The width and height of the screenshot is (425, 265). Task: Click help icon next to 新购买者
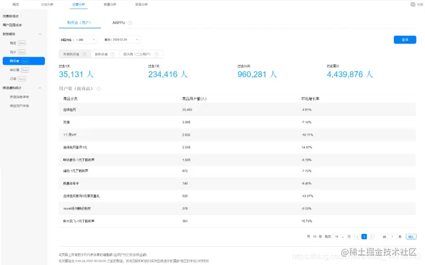(112, 54)
